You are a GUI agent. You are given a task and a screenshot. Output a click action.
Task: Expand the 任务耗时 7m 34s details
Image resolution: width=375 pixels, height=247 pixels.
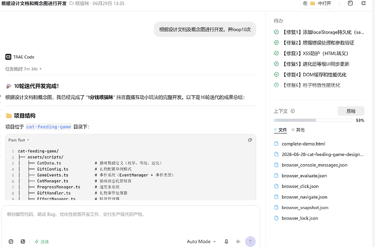tap(23, 69)
